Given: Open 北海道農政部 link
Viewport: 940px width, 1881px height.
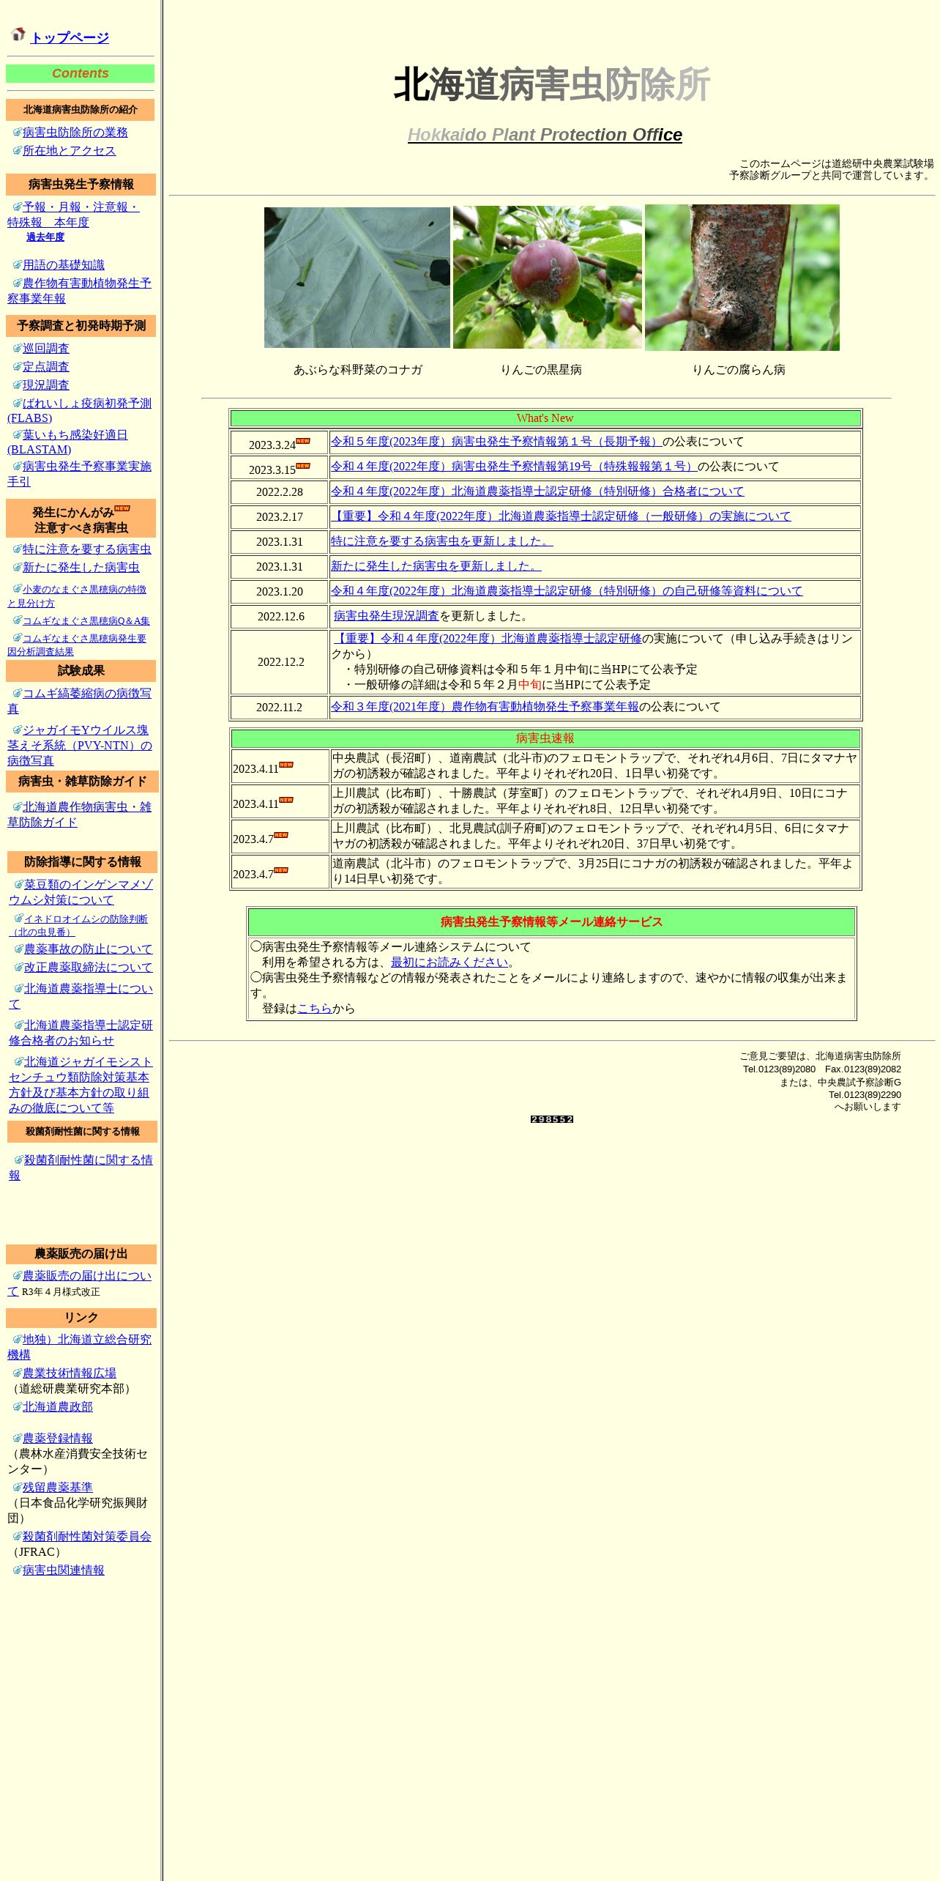Looking at the screenshot, I should tap(57, 1407).
